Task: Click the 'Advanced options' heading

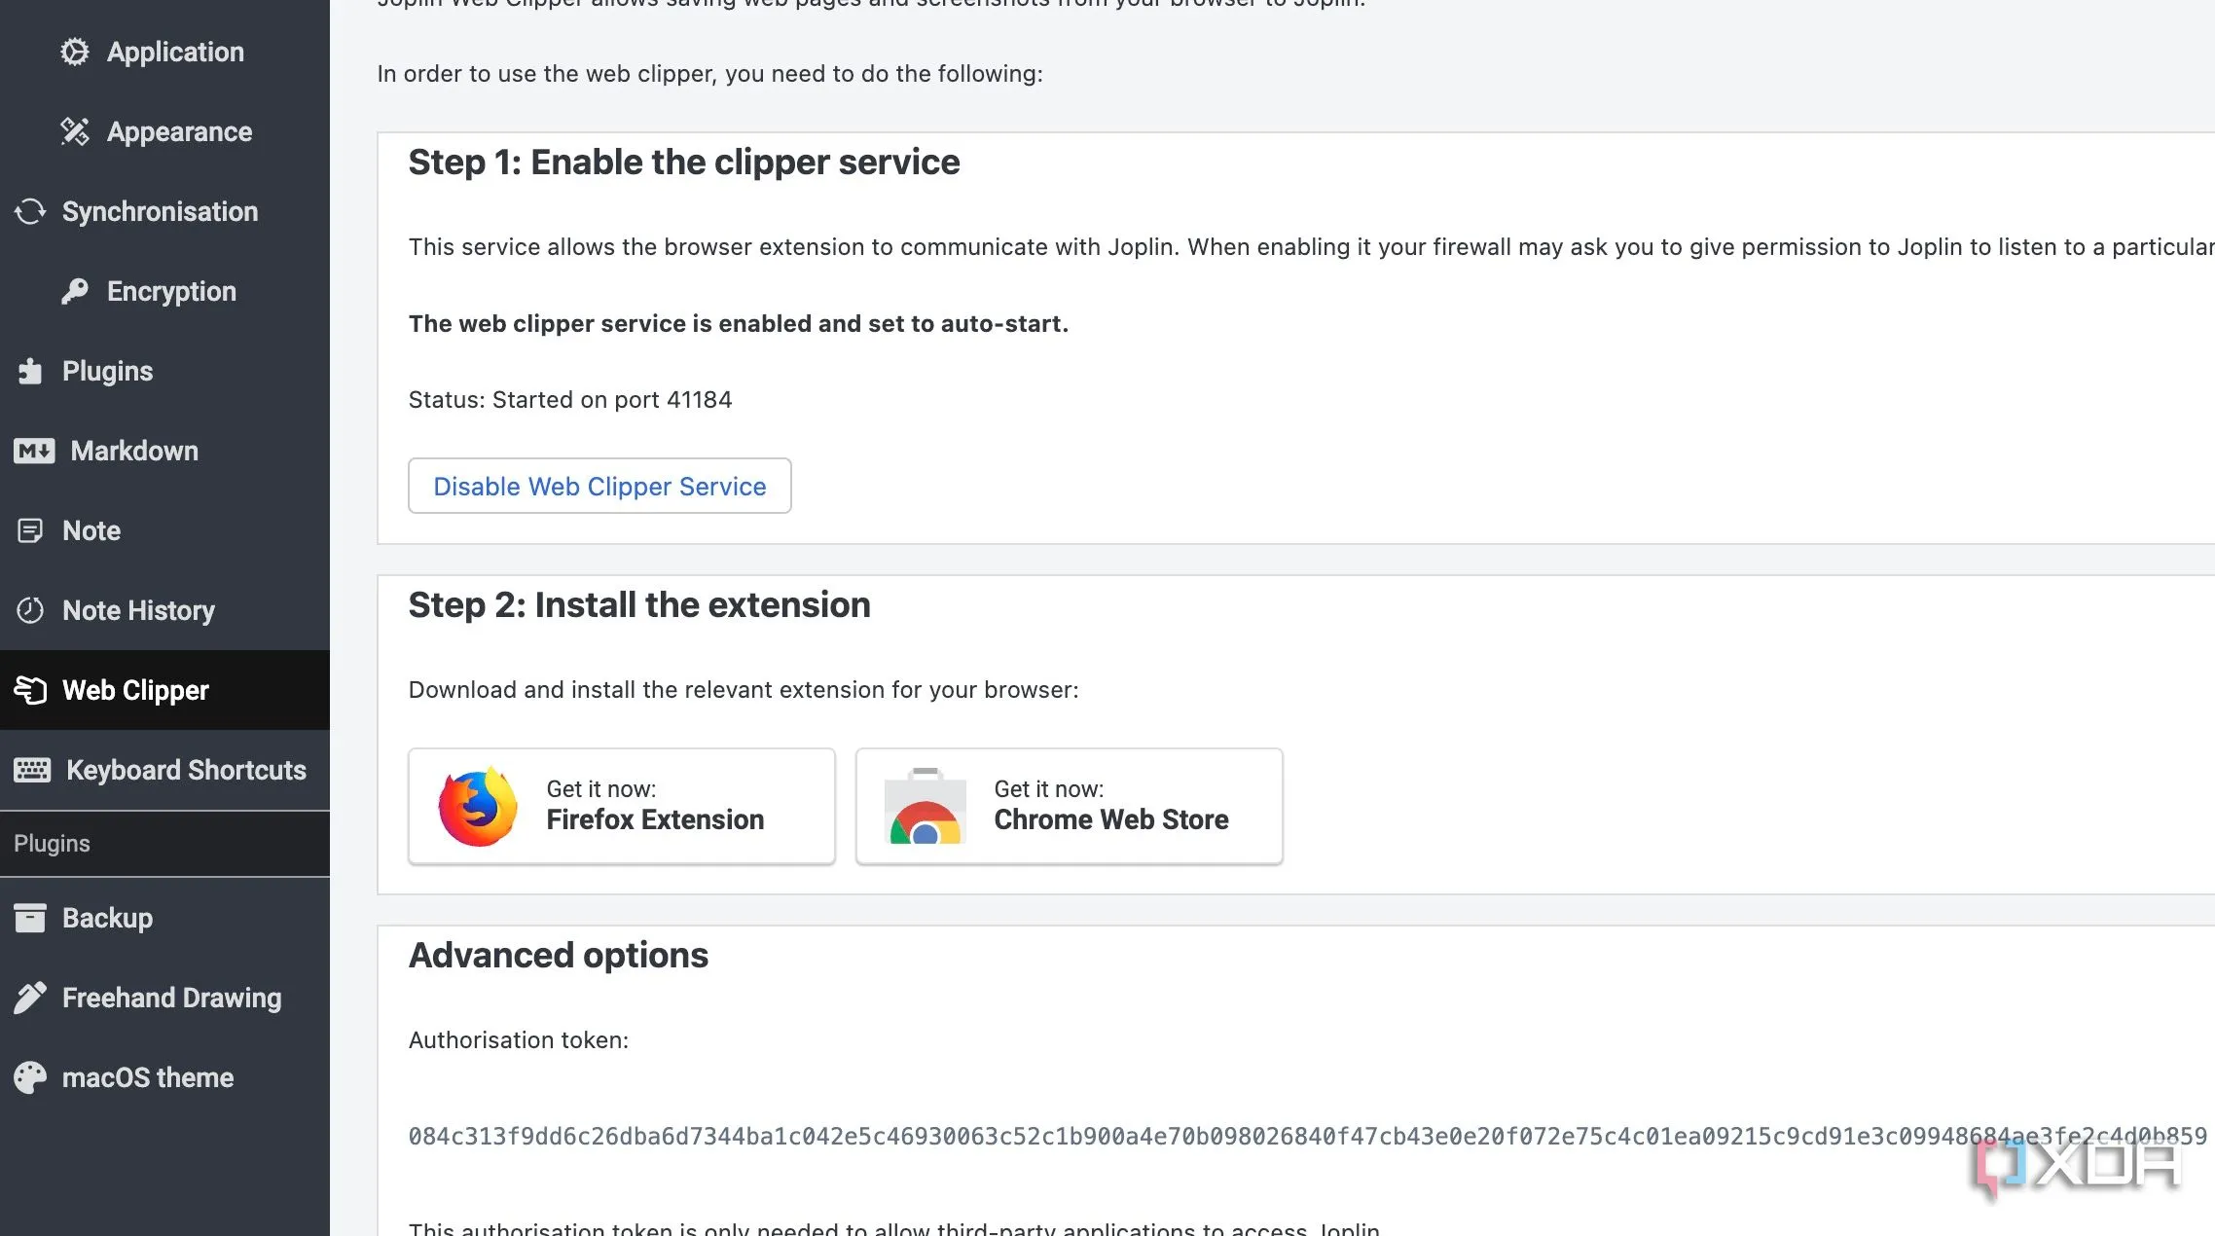Action: [559, 955]
